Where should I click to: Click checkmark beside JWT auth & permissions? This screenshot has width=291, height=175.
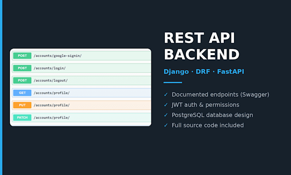click(x=166, y=105)
